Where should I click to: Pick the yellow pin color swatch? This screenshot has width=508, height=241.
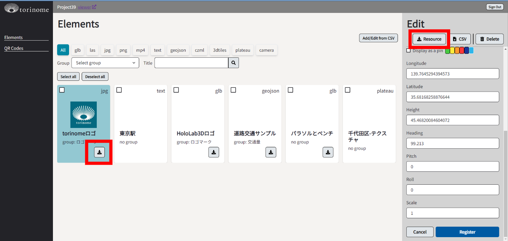coord(452,51)
